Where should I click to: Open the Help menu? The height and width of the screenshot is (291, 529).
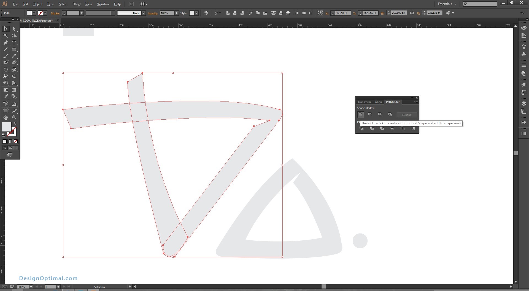click(117, 4)
